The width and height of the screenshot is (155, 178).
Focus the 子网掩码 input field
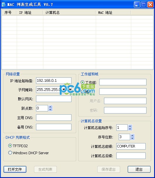pyautogui.click(x=54, y=90)
